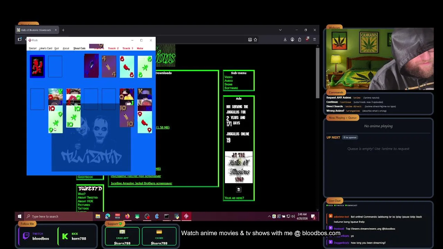443x249 pixels.
Task: Open the Voice Meter app in taskbar
Action: (x=118, y=216)
